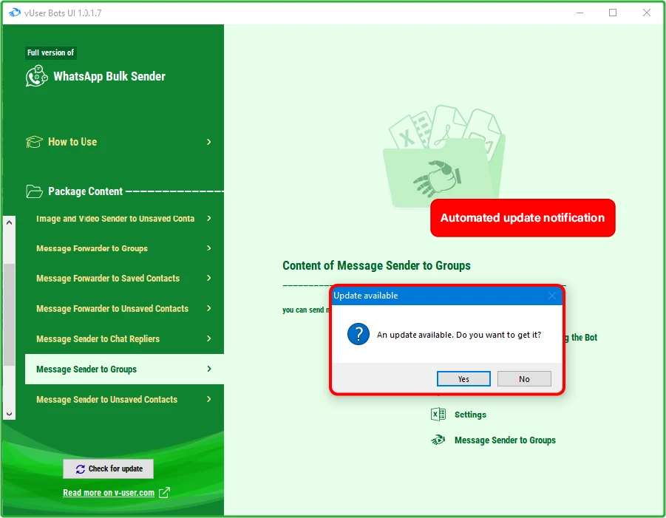Expand Message Sender to Unsaved Contacts chevron
The width and height of the screenshot is (666, 518).
209,399
